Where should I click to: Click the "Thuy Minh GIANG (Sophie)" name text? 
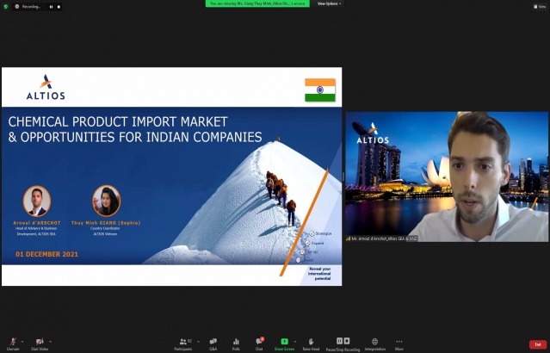click(106, 223)
